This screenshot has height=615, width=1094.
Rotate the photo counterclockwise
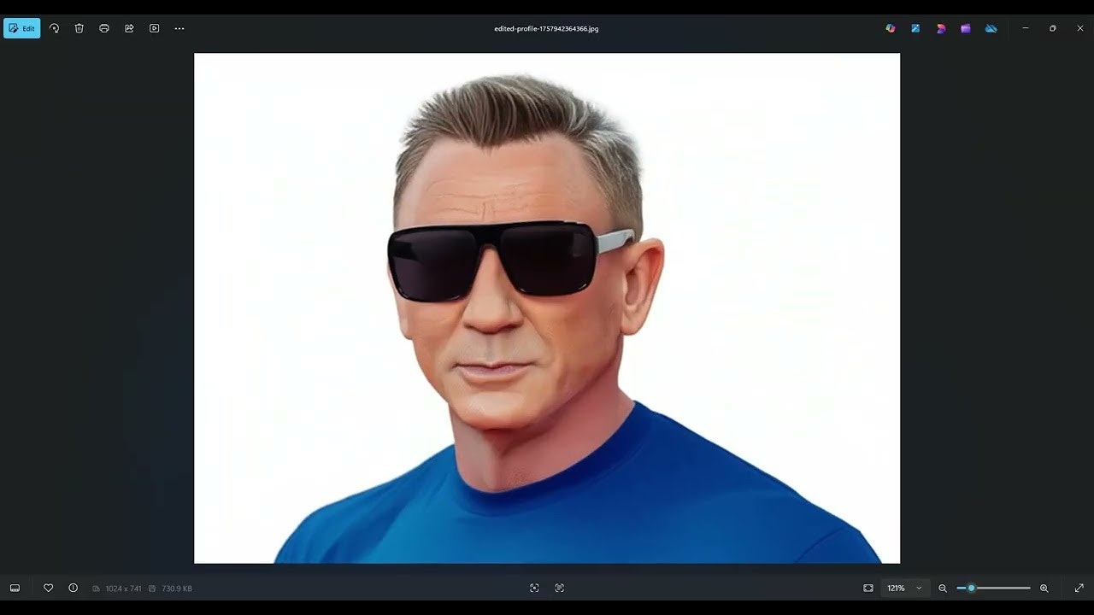54,28
